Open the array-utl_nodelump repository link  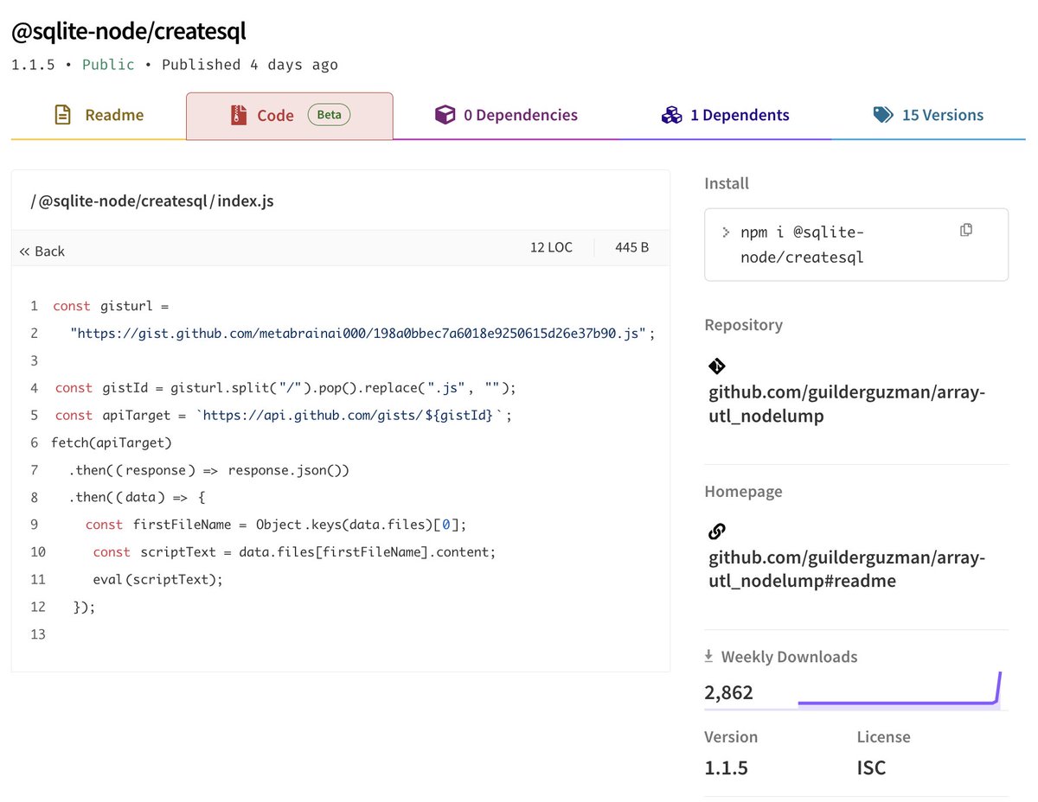point(847,404)
